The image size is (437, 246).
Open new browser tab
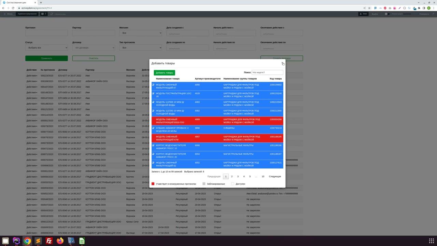(41, 2)
